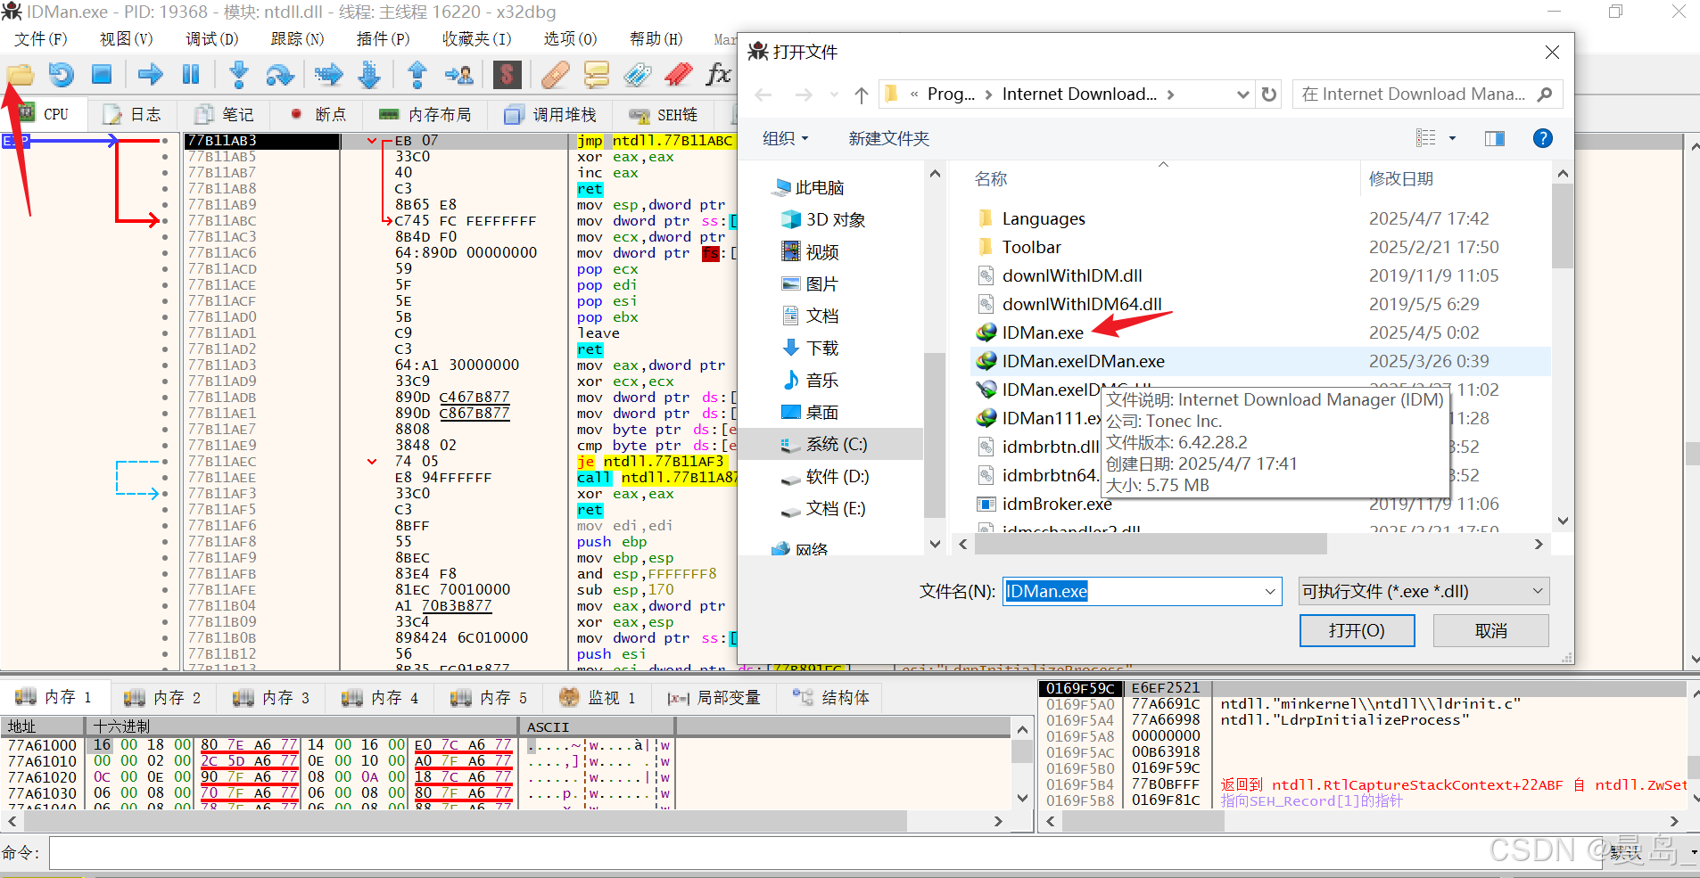Click the run to user code icon
The image size is (1700, 878).
459,74
